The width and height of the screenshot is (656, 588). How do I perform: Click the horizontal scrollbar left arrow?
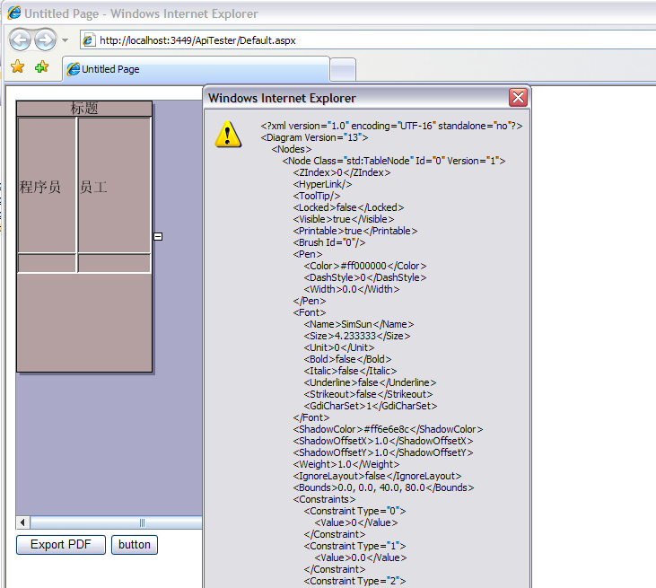tap(22, 522)
